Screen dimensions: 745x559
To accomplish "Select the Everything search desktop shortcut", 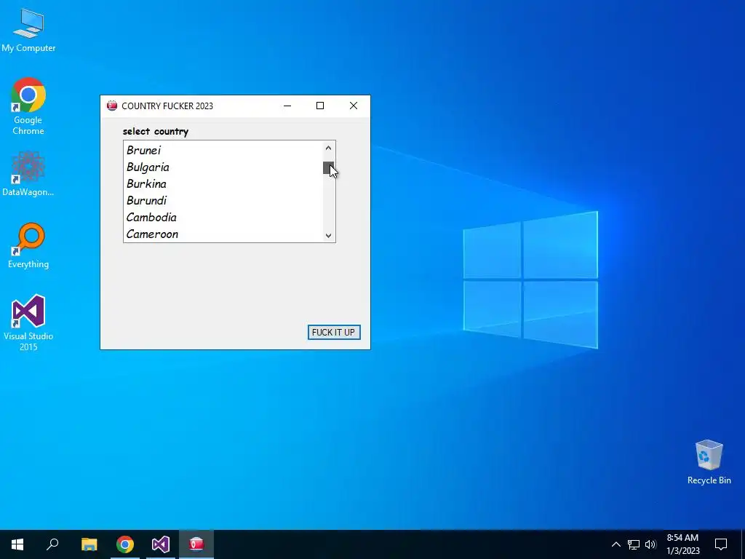I will (28, 245).
